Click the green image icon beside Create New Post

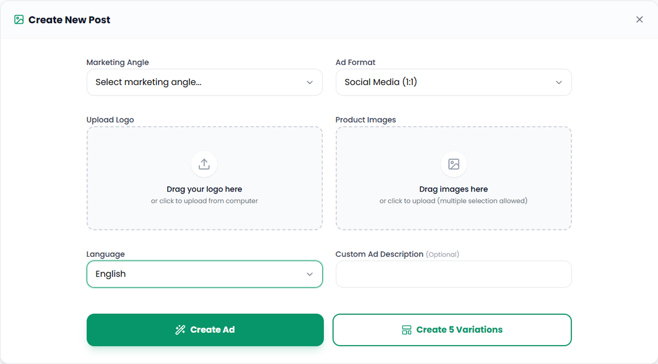point(20,19)
